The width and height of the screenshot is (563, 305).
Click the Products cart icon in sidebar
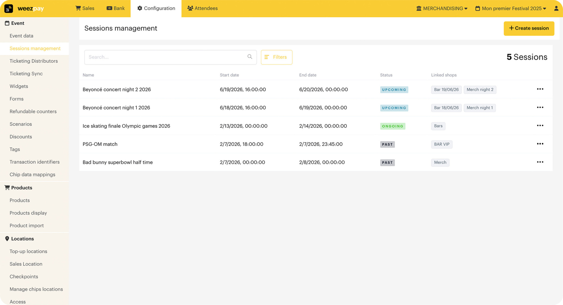pos(7,187)
